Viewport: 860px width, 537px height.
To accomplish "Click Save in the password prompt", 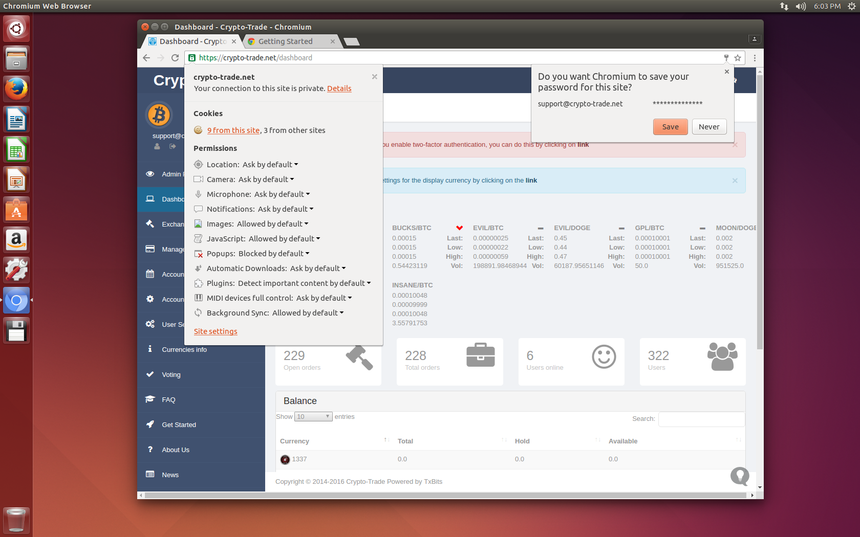I will tap(671, 127).
